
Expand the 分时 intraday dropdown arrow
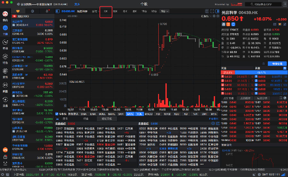[99, 12]
